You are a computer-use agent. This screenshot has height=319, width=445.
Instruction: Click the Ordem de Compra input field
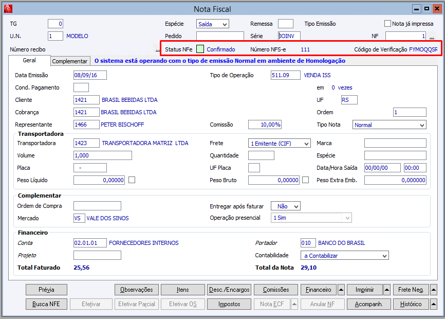point(97,206)
